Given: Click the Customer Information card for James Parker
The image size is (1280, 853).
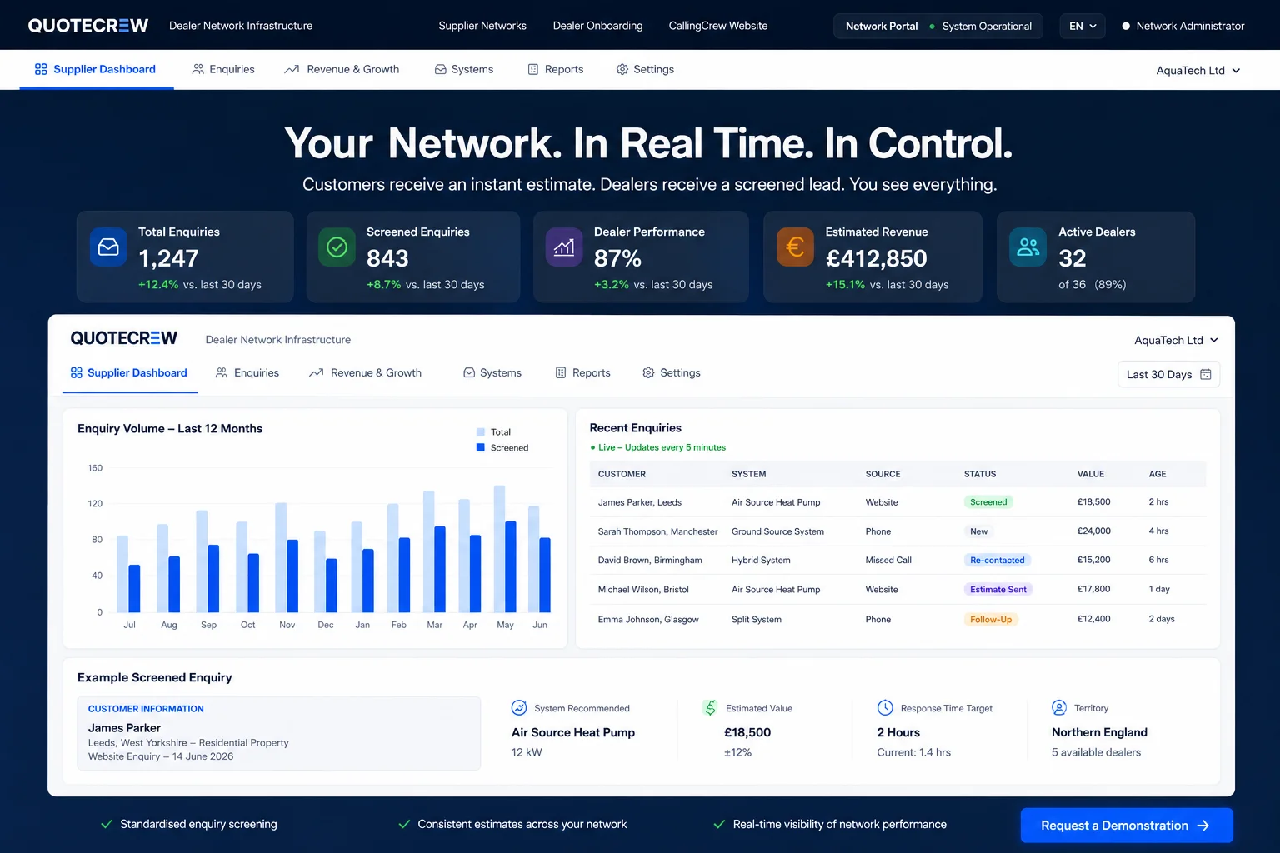Looking at the screenshot, I should pos(279,733).
